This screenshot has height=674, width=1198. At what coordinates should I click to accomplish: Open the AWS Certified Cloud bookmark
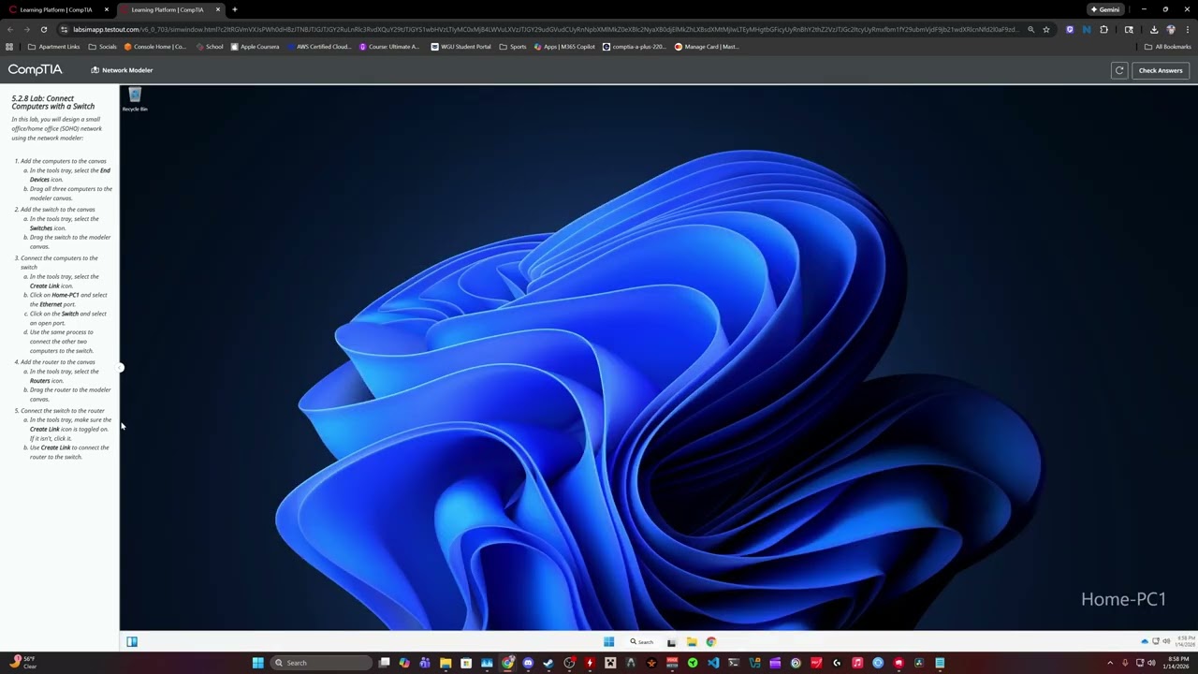tap(319, 47)
